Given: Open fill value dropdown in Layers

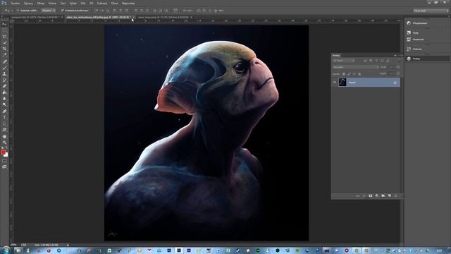Looking at the screenshot, I should coord(398,73).
